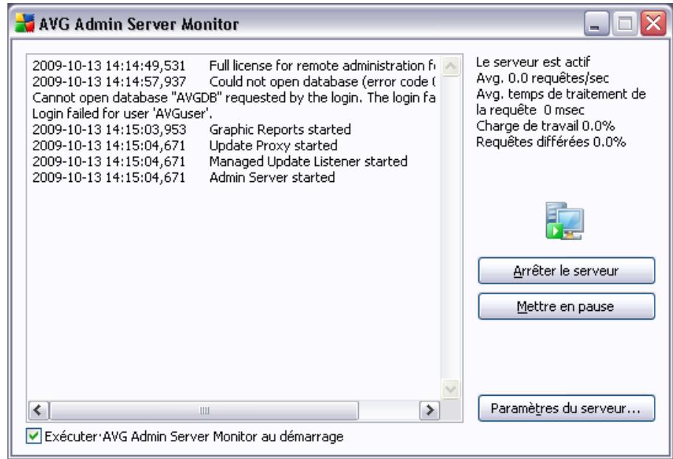Click the maximize button of the window
Image resolution: width=673 pixels, height=459 pixels.
click(624, 24)
